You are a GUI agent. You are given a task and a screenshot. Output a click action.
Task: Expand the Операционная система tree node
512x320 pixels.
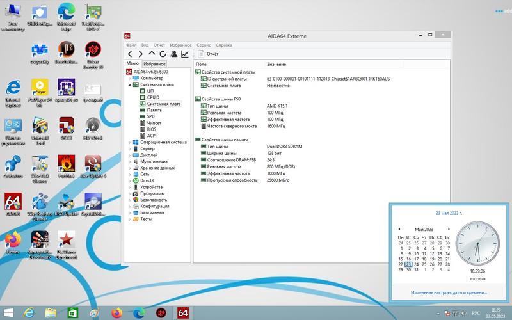(x=129, y=142)
